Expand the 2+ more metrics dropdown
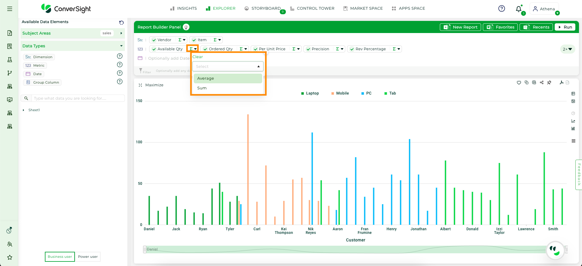The height and width of the screenshot is (266, 582). tap(567, 49)
